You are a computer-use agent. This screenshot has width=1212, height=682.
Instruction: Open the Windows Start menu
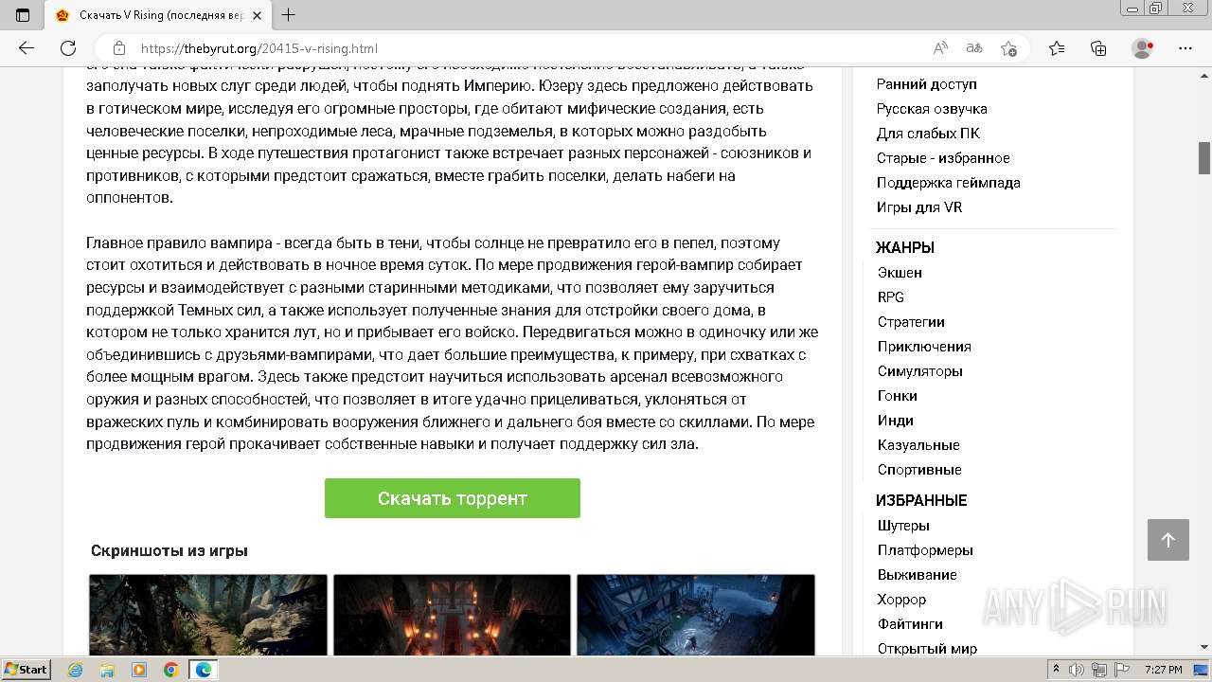coord(26,670)
